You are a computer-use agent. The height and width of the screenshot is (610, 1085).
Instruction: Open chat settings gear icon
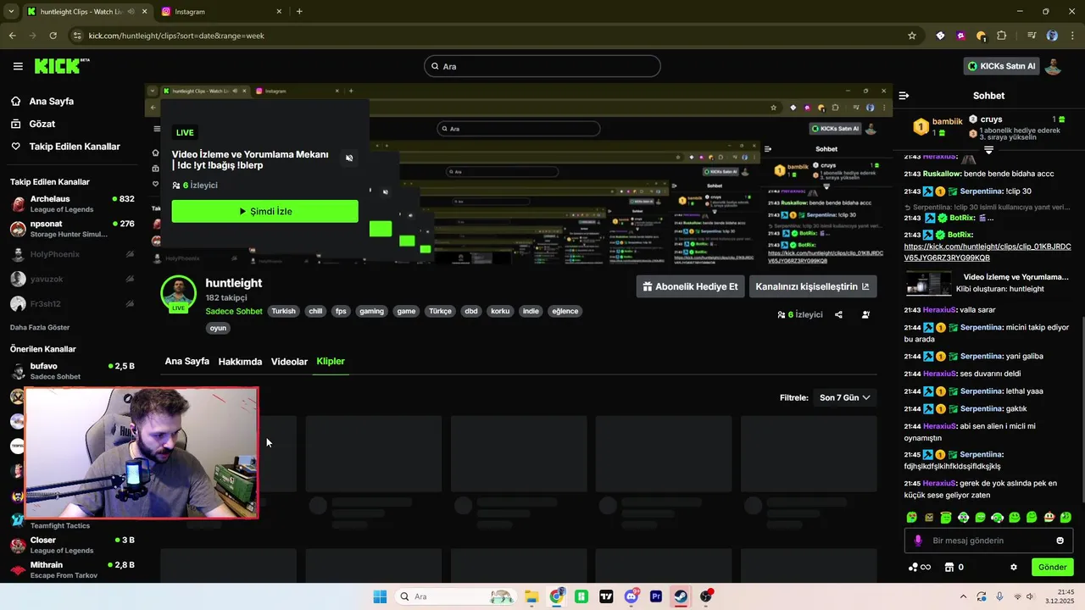pyautogui.click(x=1013, y=567)
